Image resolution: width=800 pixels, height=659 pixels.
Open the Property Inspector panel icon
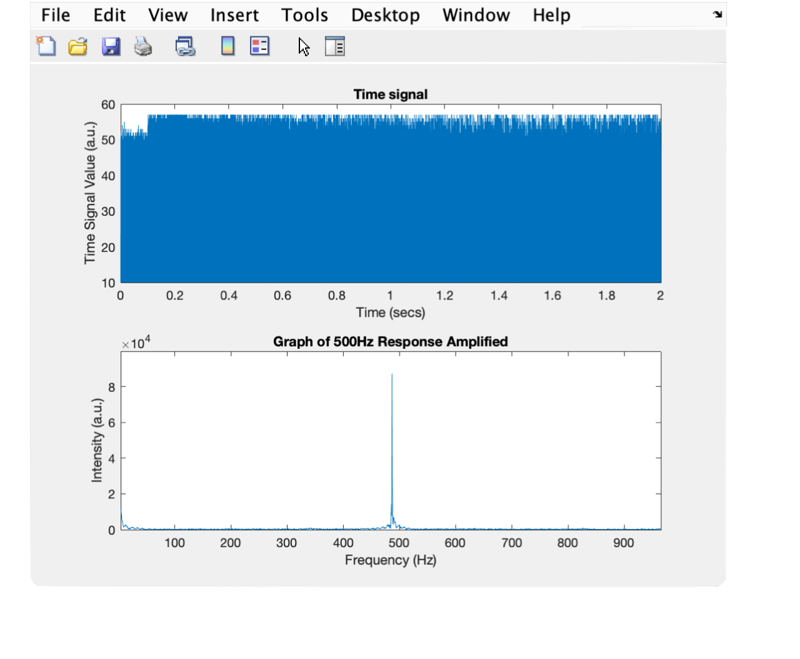pyautogui.click(x=335, y=46)
